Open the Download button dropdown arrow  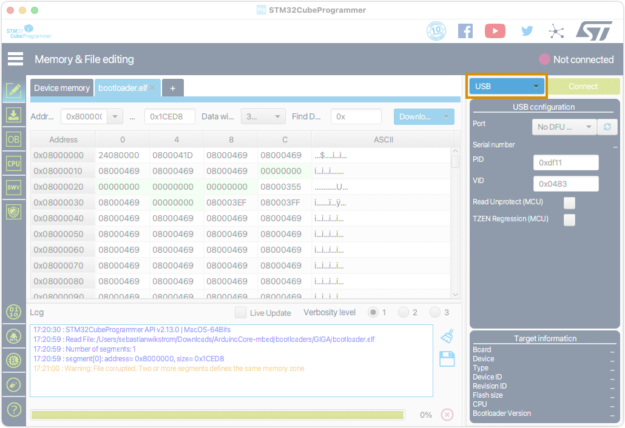pyautogui.click(x=446, y=116)
